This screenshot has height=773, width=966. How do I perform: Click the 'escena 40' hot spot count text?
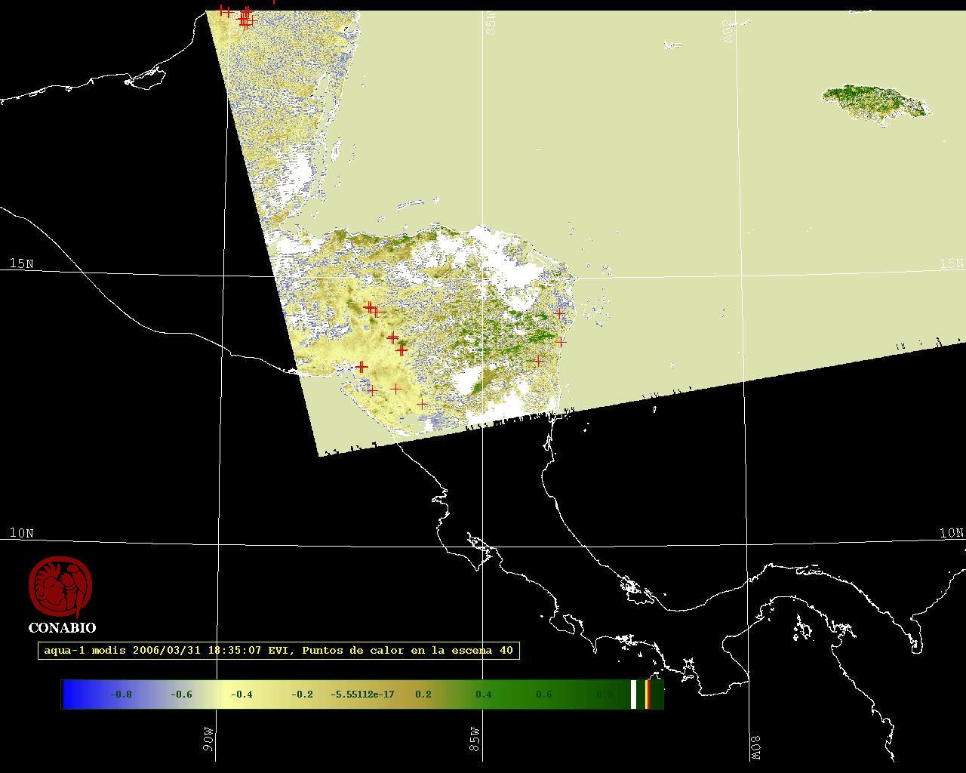483,650
